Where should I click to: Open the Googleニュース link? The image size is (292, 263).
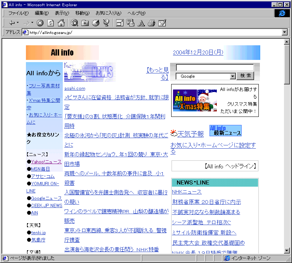pos(46,198)
